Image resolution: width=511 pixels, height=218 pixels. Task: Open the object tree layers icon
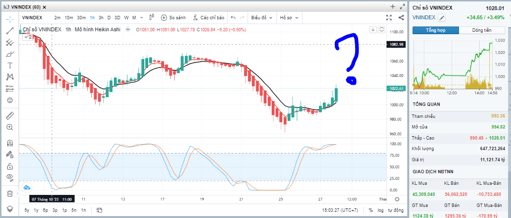click(10, 208)
